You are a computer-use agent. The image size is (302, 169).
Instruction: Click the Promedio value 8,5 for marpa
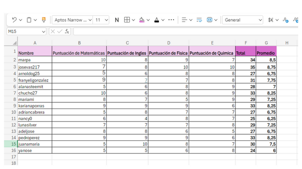point(266,60)
